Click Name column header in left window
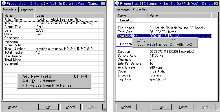The image size is (220, 112). pos(19,16)
